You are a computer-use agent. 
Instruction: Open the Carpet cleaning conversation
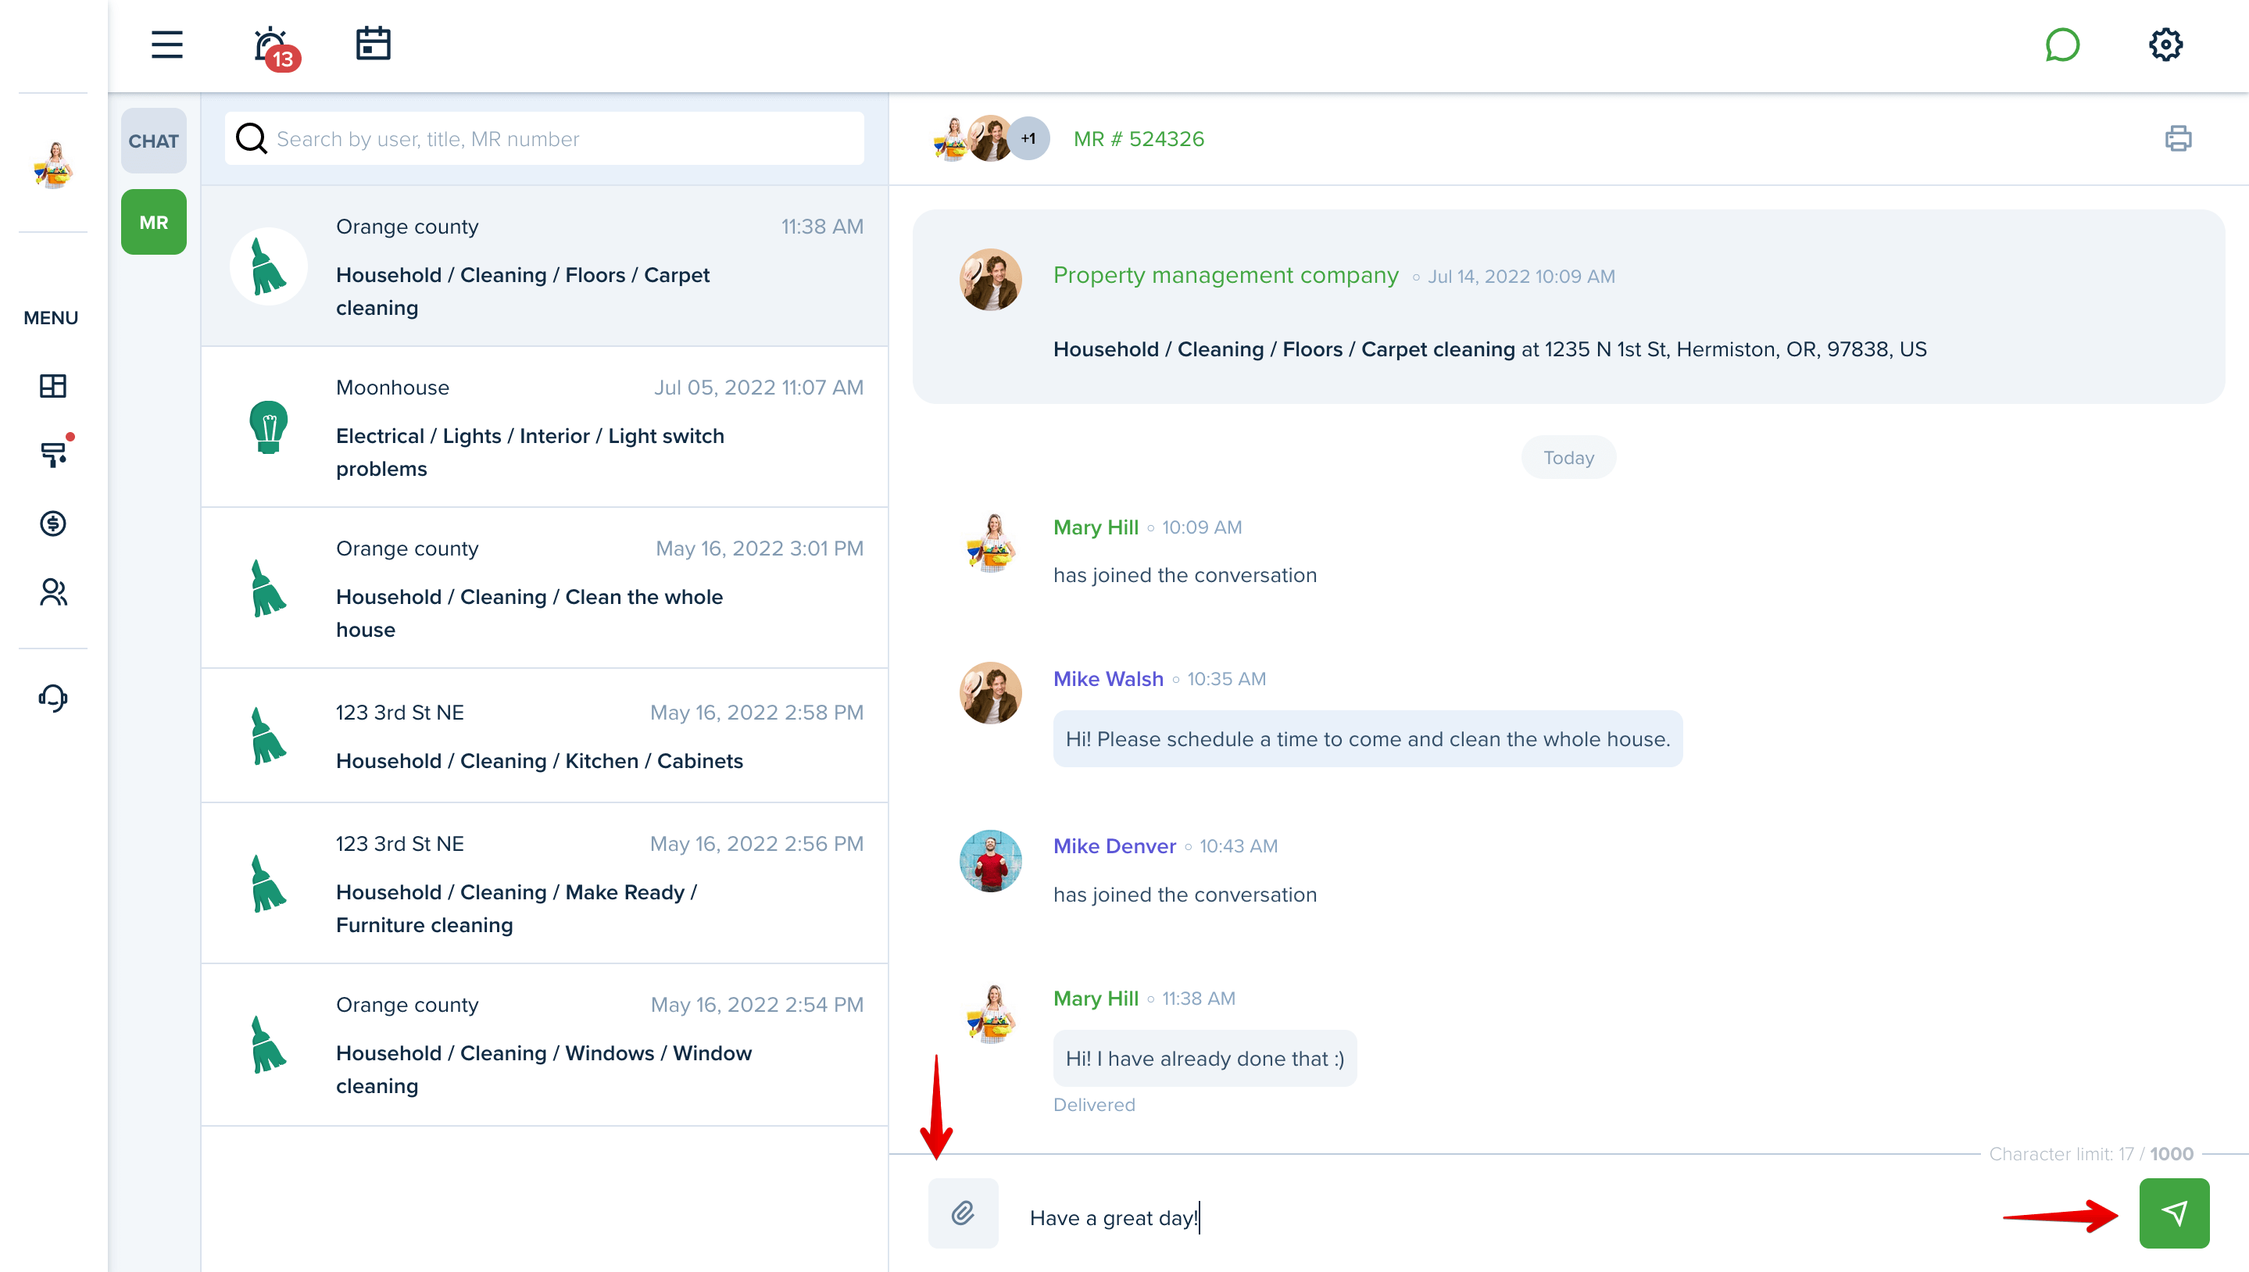(x=545, y=266)
